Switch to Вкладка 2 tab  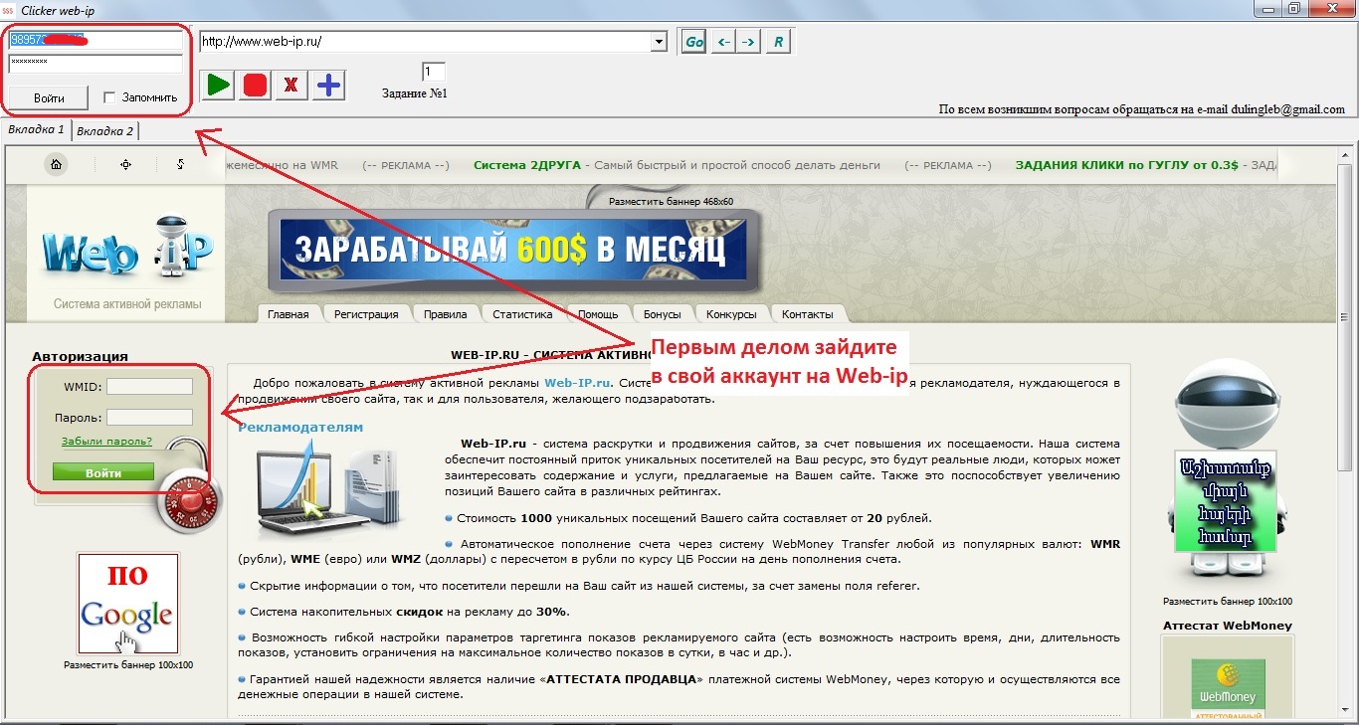104,130
